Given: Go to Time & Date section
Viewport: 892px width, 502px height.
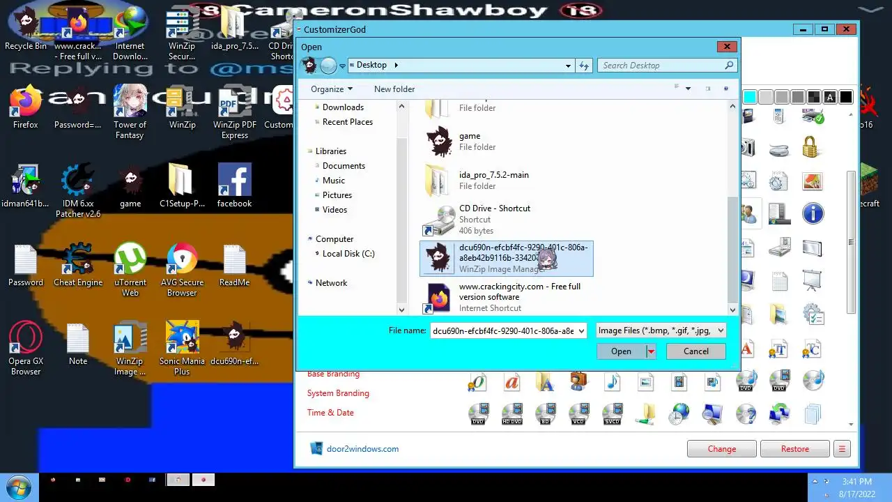Looking at the screenshot, I should [330, 413].
